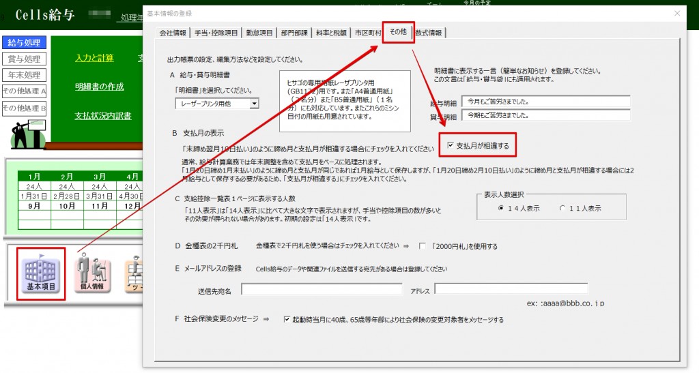This screenshot has height=373, width=699.
Task: Select the 数式情報 tab
Action: [x=428, y=33]
